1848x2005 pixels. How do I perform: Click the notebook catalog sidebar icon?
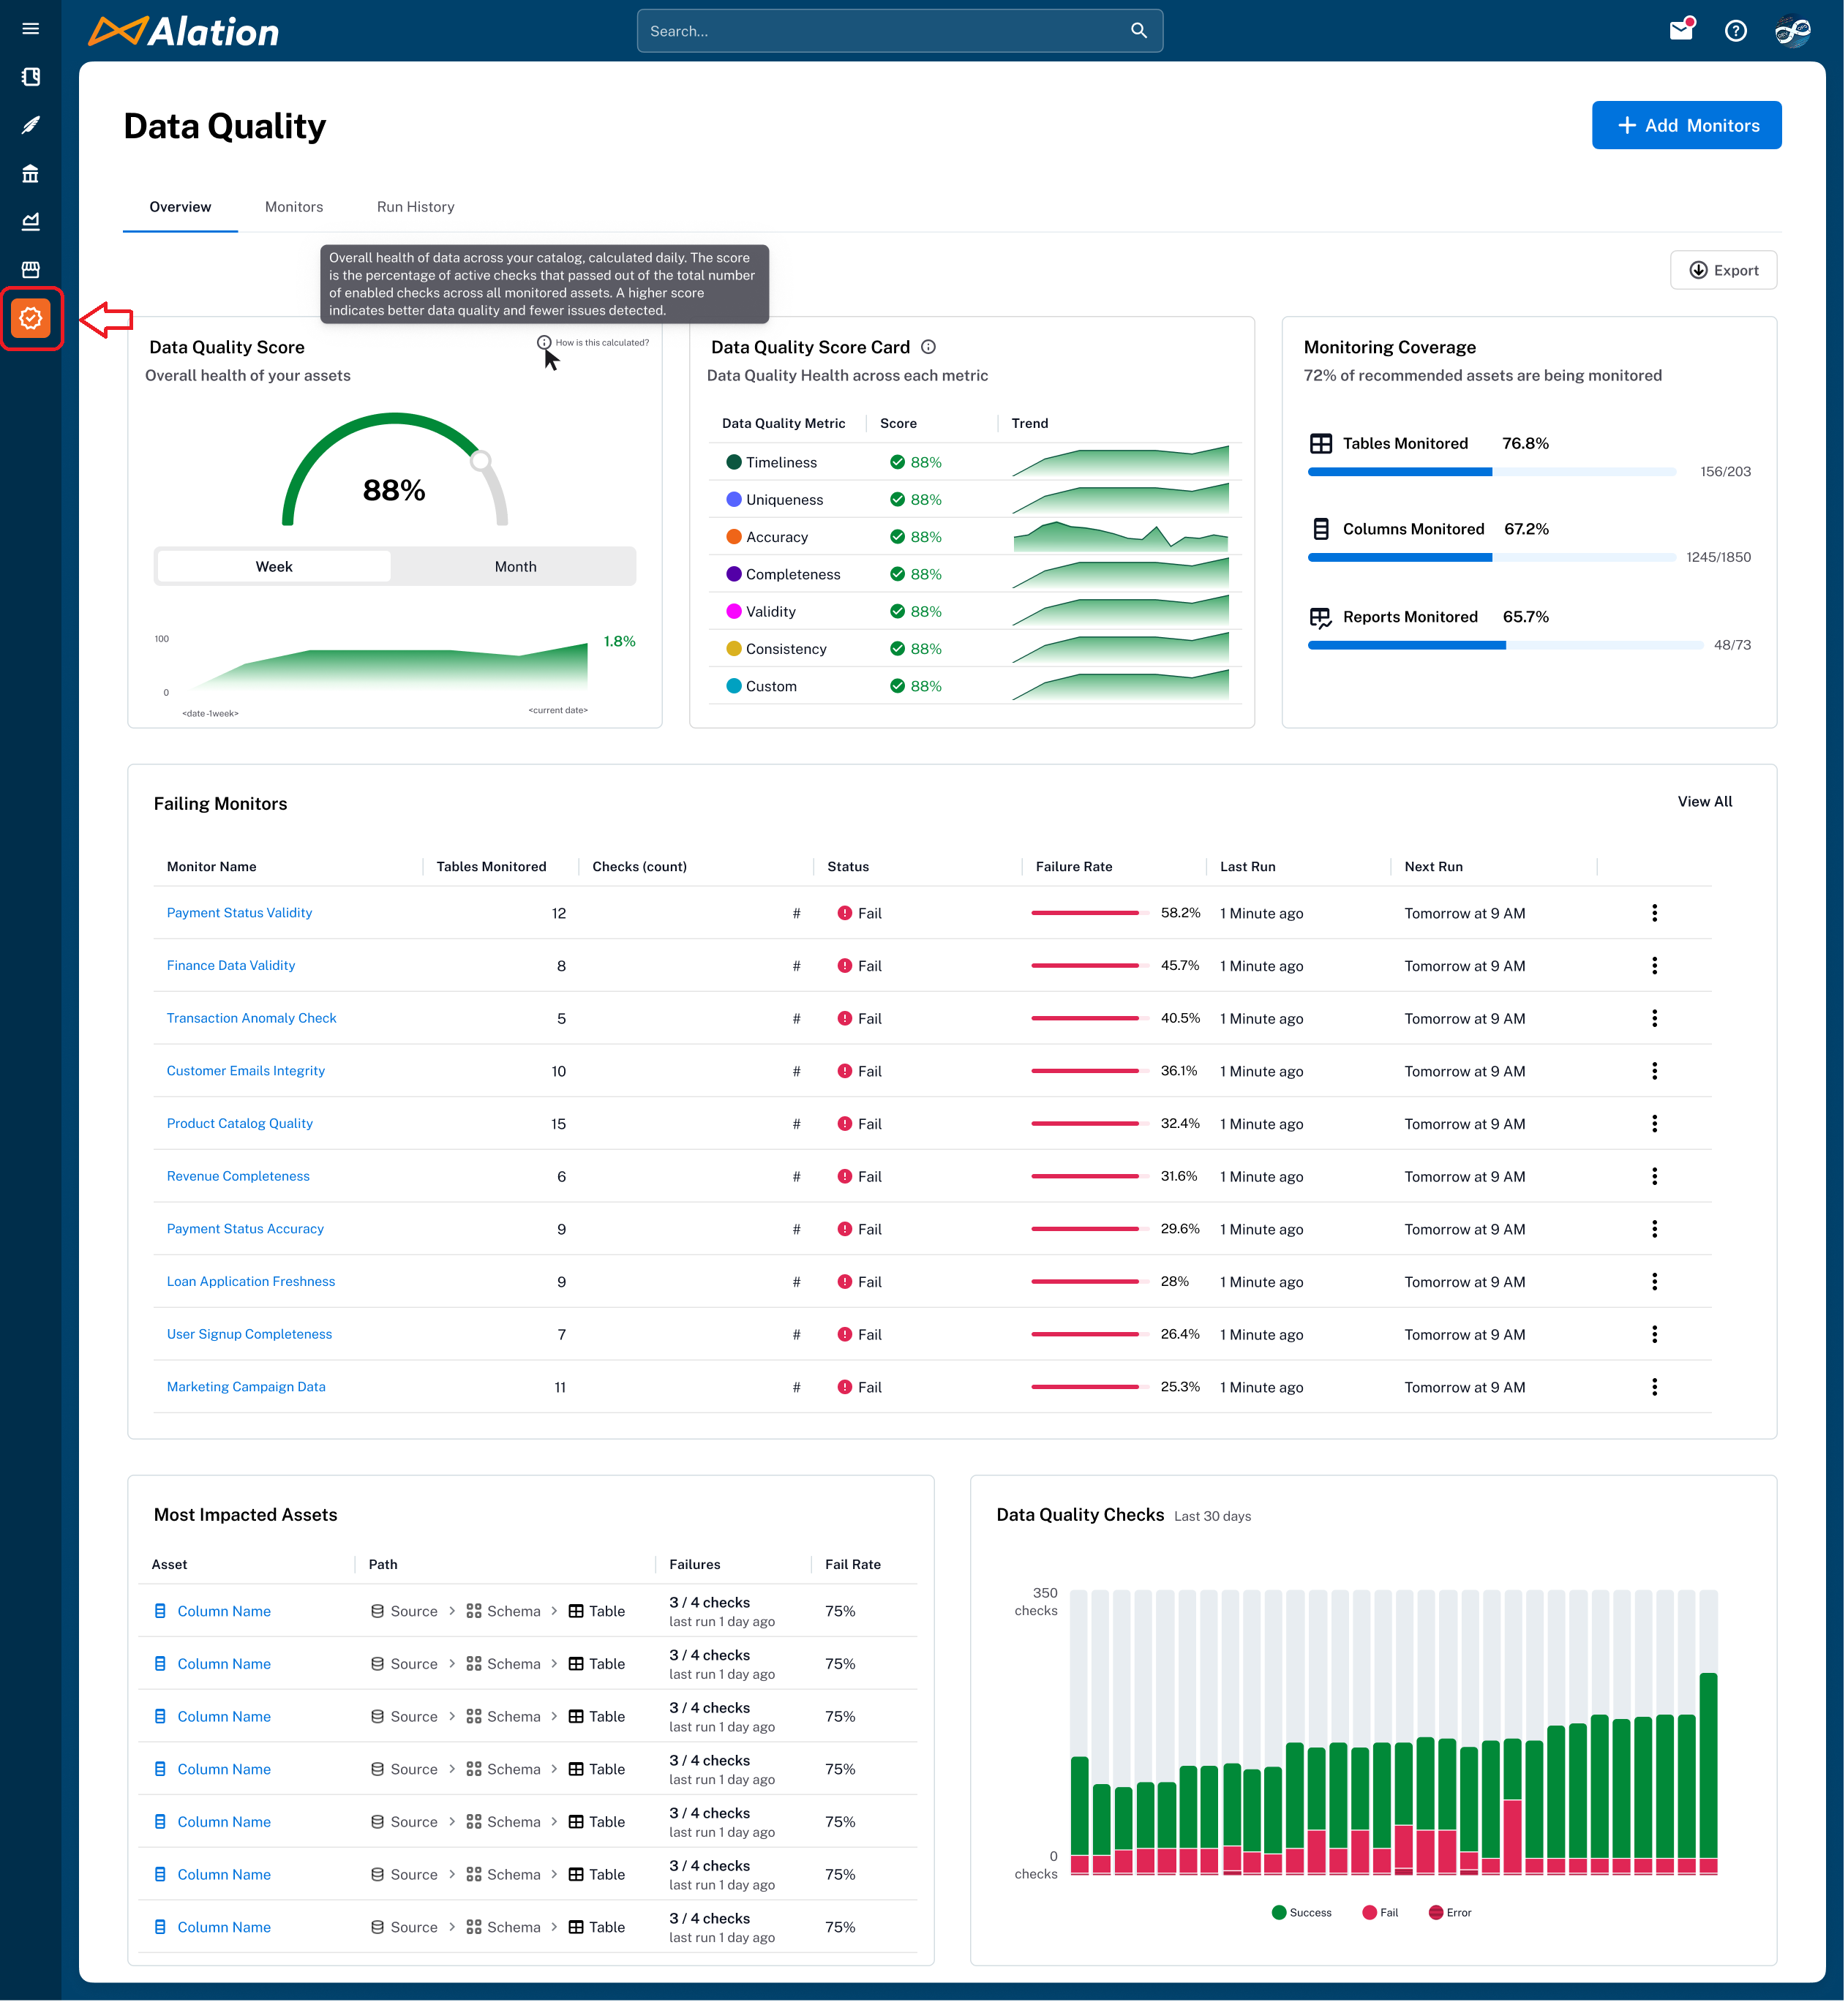coord(30,77)
